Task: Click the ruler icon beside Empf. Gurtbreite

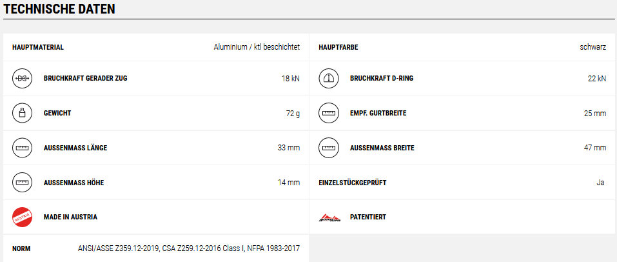Action: [328, 113]
